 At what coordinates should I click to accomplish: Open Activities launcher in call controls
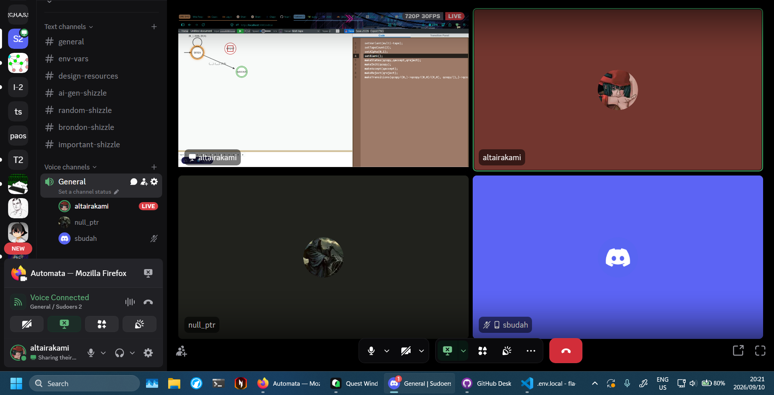(482, 351)
